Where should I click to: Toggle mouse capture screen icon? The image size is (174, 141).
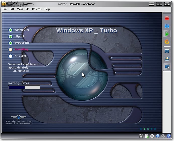pyautogui.click(x=167, y=67)
